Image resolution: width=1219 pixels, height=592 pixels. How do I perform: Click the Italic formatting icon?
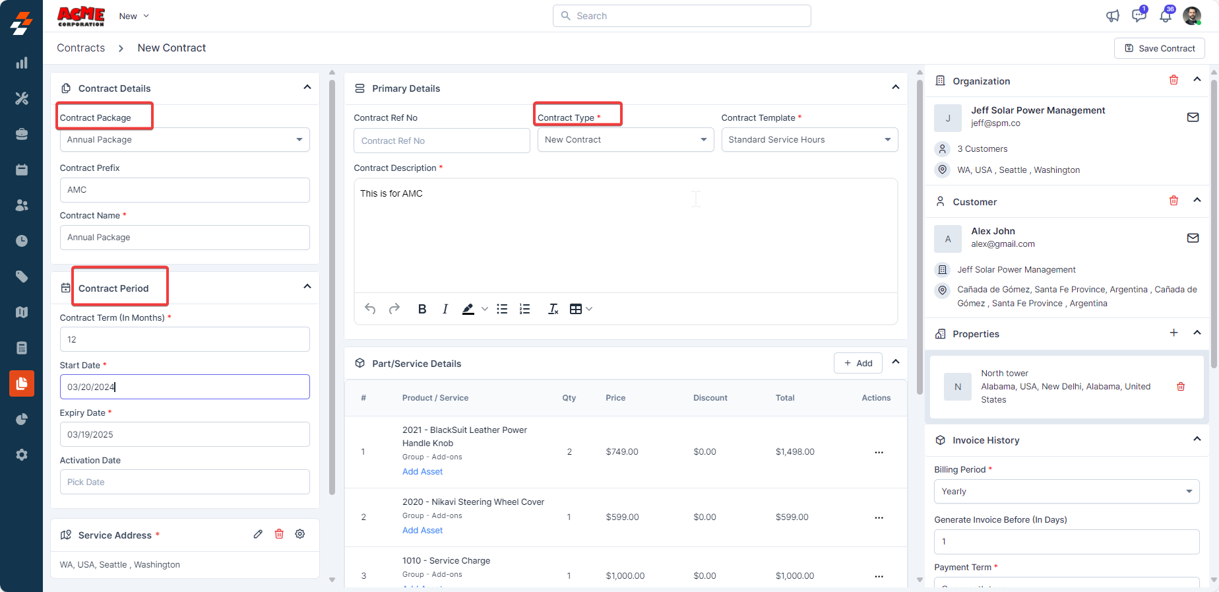coord(445,309)
